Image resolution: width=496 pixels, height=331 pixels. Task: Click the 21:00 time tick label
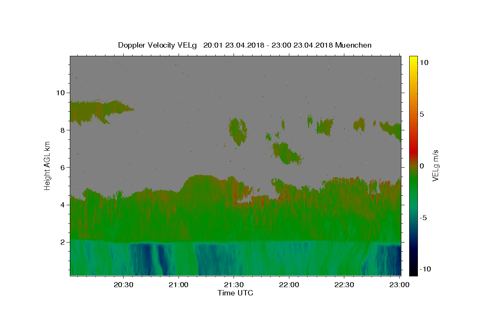(x=179, y=285)
